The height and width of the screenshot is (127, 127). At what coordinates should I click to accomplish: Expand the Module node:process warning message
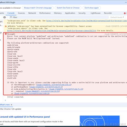9,26
